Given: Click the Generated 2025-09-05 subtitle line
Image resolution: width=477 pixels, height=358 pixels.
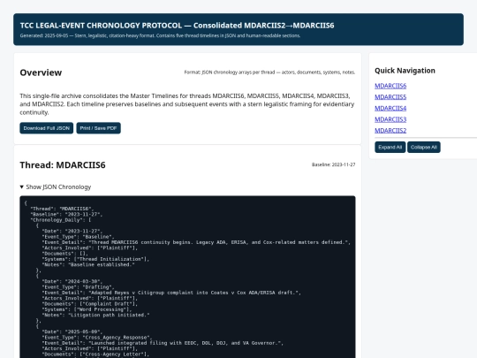Looking at the screenshot, I should point(160,35).
